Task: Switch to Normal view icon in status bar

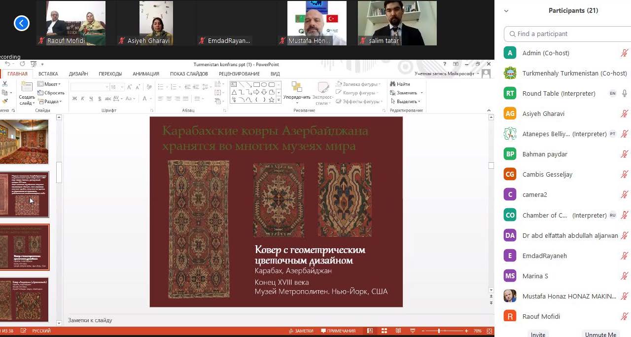Action: [x=370, y=331]
